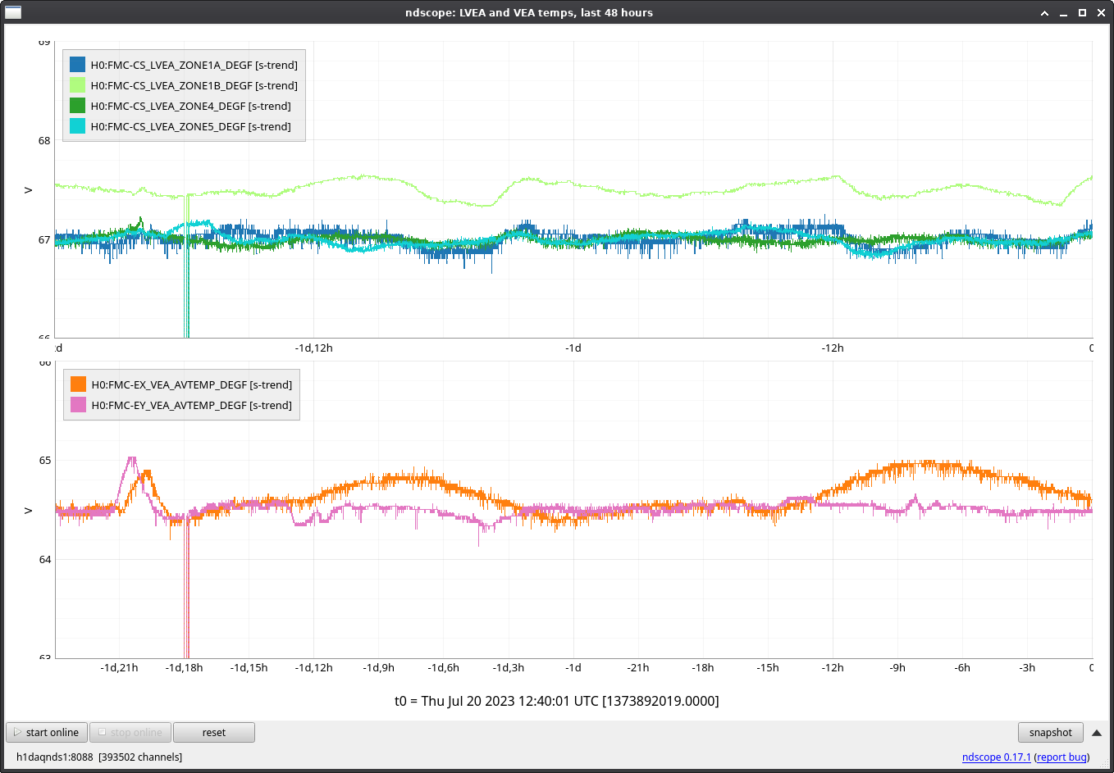Click the roll-up arrow in title bar
The width and height of the screenshot is (1114, 773).
[1044, 13]
